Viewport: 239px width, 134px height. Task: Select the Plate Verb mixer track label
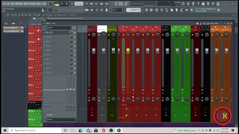pyautogui.click(x=215, y=29)
